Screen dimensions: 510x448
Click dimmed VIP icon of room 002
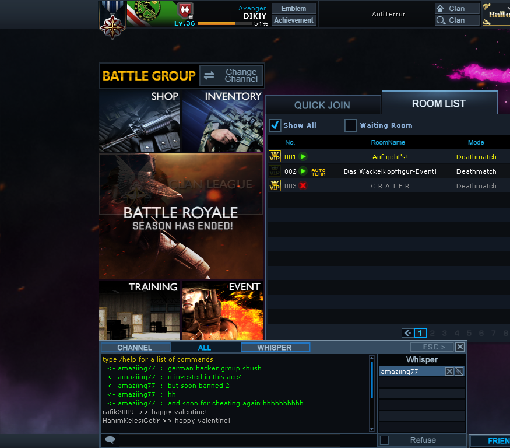pos(275,171)
